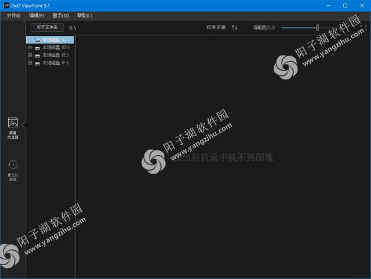This screenshot has height=279, width=371.
Task: Open the 帮助(L) menu
Action: [85, 16]
